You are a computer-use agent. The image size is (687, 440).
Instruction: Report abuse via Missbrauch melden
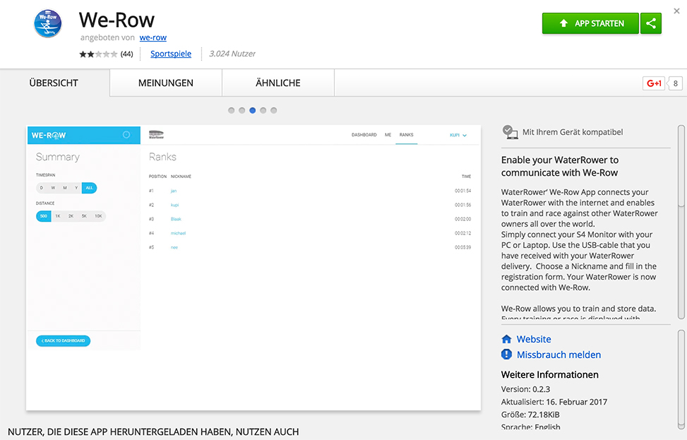pyautogui.click(x=558, y=355)
